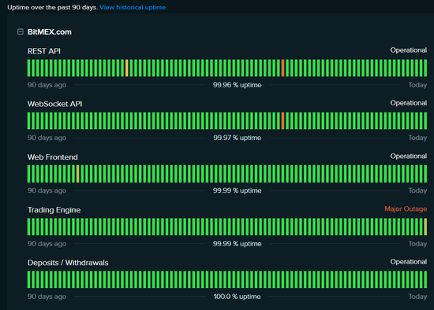This screenshot has width=434, height=310.
Task: Open the View historical uptime link
Action: 133,7
